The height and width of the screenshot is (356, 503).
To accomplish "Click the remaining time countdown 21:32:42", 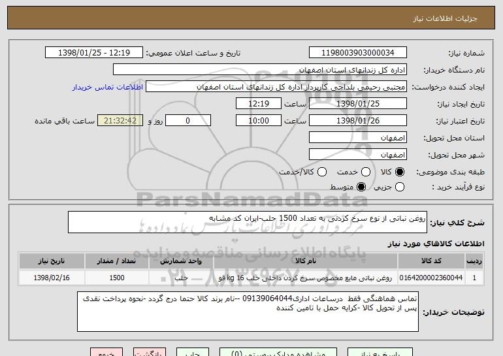I will pos(120,121).
